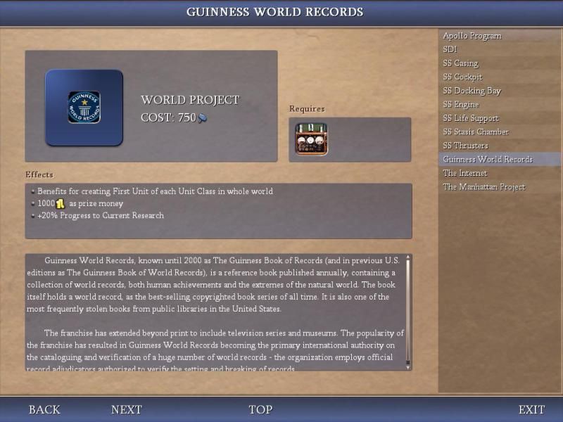Click the scrollbar up arrow in description
The height and width of the screenshot is (422, 563).
tap(408, 257)
